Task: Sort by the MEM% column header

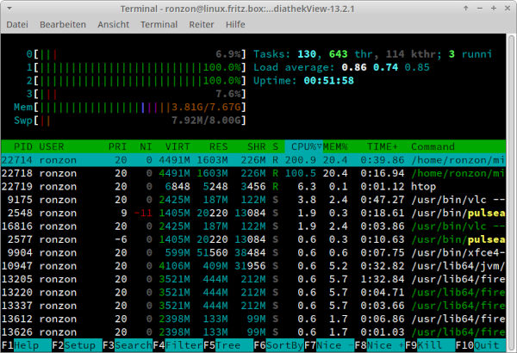Action: 336,146
